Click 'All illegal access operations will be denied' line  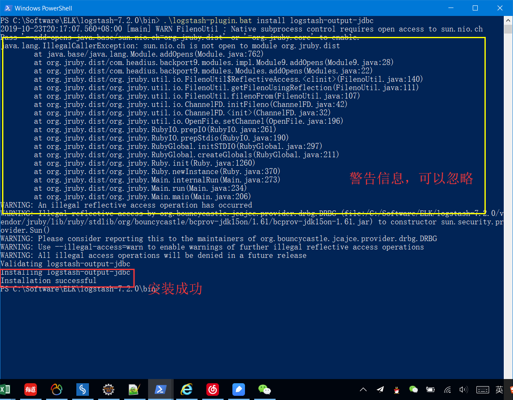(154, 255)
